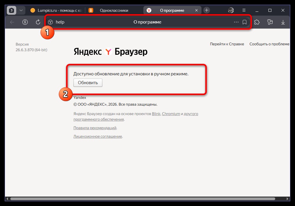Click version text 26.6.3.870 (64-bit)
Screen dimensions: 295x206
coord(32,50)
